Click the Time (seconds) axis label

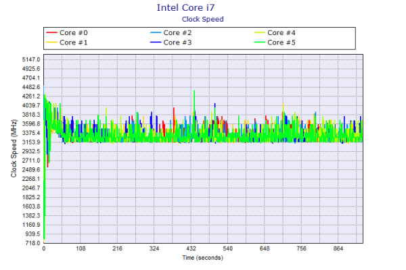pos(202,258)
